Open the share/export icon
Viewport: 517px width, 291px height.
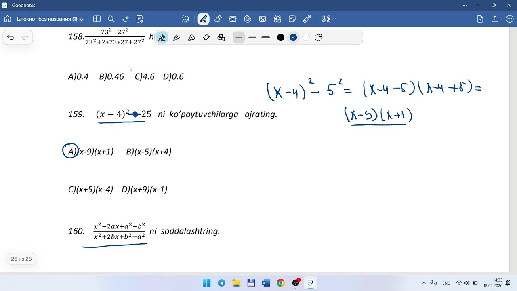click(495, 19)
